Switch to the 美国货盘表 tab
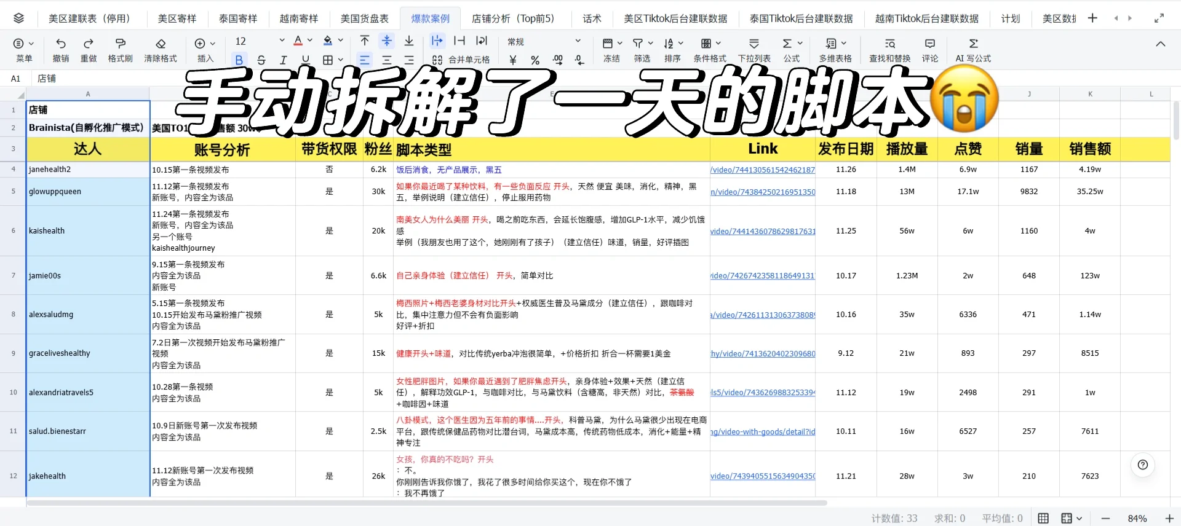 point(365,18)
